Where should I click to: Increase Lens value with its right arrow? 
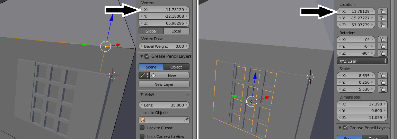point(187,105)
